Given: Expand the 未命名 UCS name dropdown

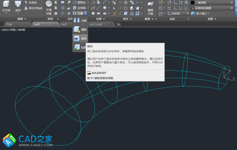Looking at the screenshot, I should click(x=178, y=13).
